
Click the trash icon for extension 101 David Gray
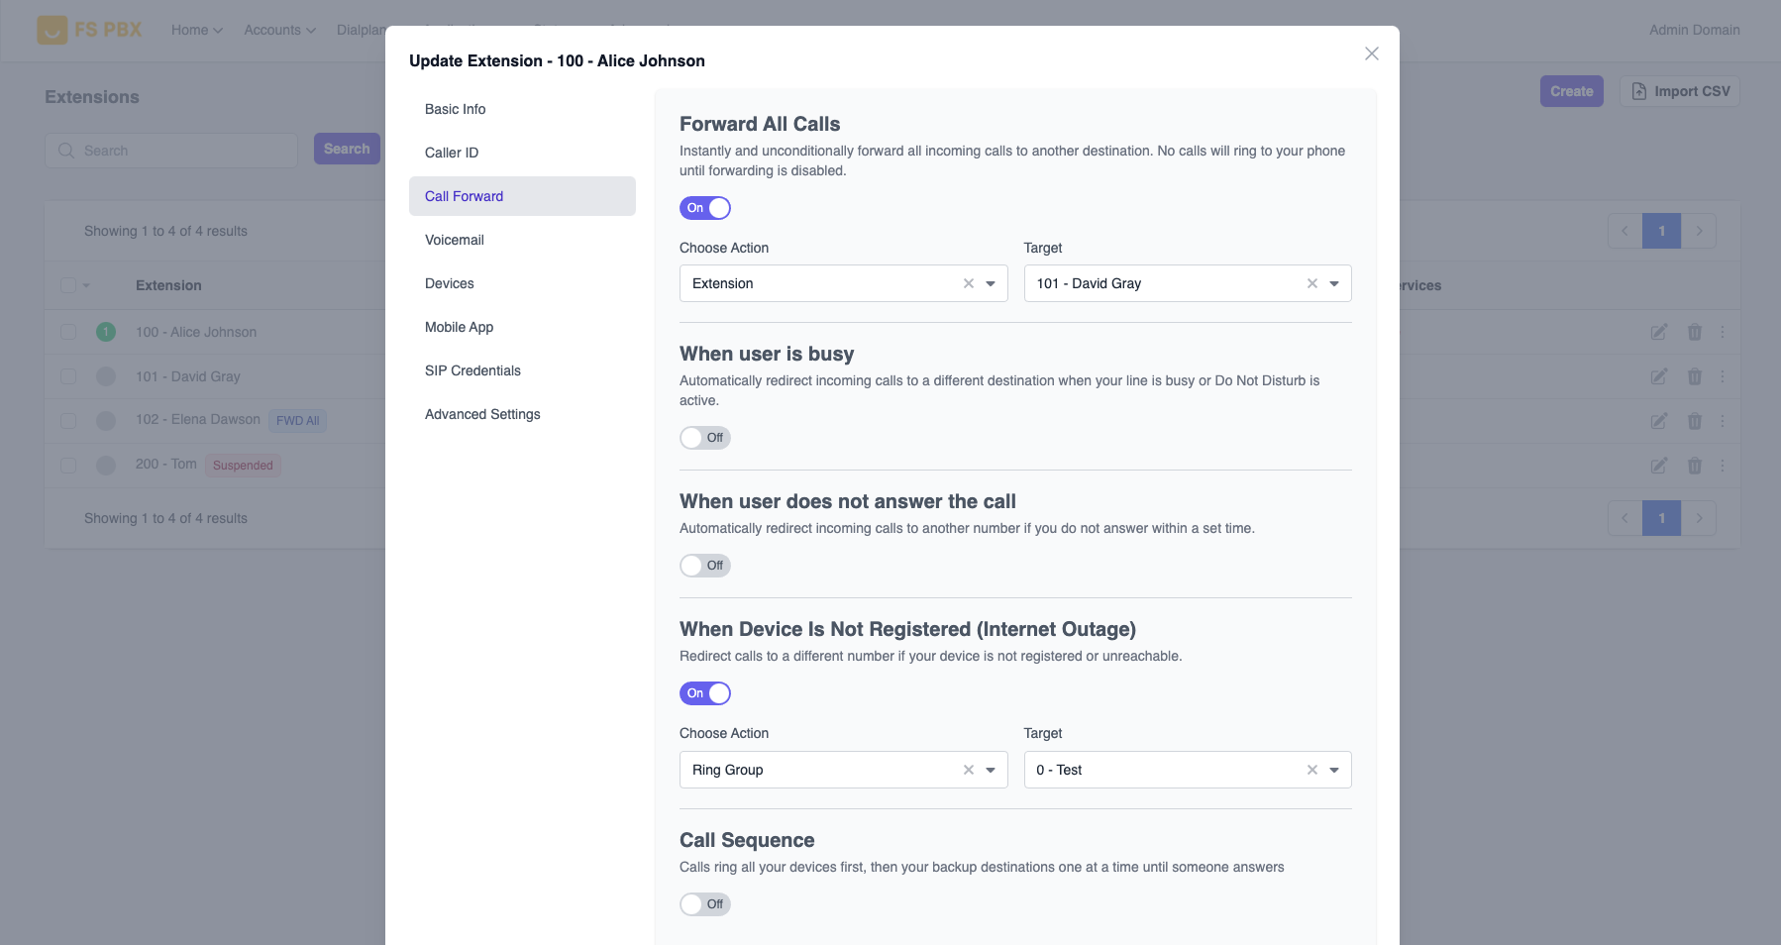pyautogui.click(x=1695, y=376)
